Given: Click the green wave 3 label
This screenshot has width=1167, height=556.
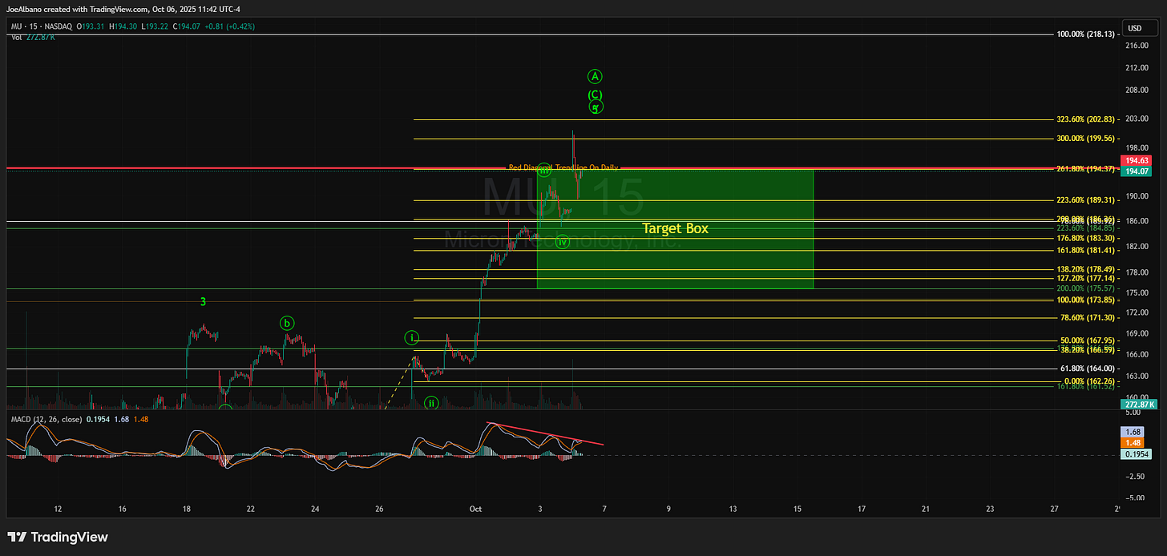Looking at the screenshot, I should 204,302.
